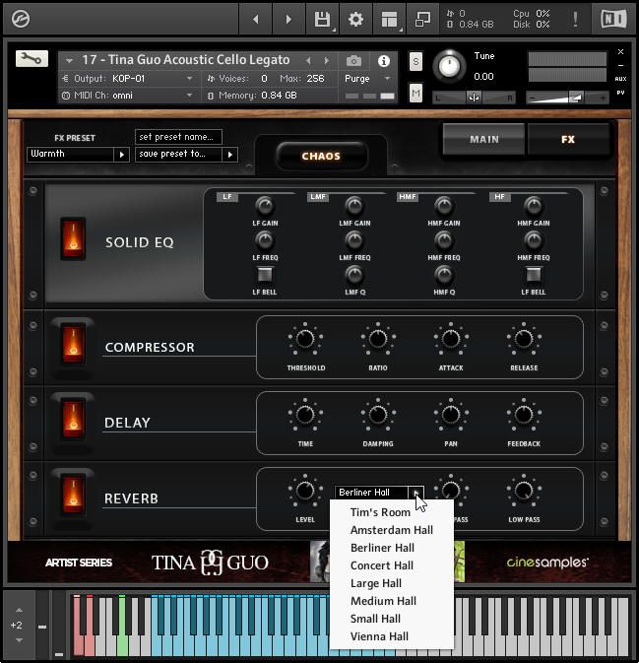Open the MIDI Ch omni dropdown
This screenshot has height=663, width=639.
(127, 96)
